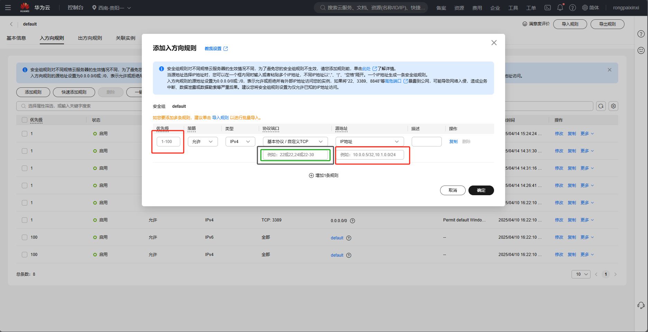Viewport: 648px width, 332px height.
Task: Open 备案 in top navigation
Action: 441,8
